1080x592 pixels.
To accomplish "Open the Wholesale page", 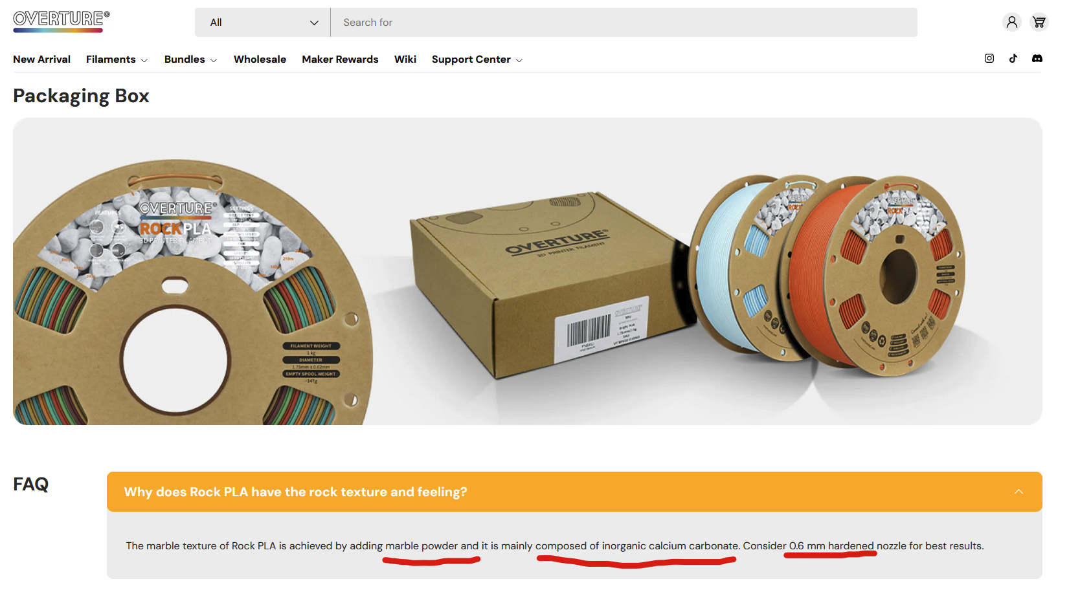I will (260, 60).
